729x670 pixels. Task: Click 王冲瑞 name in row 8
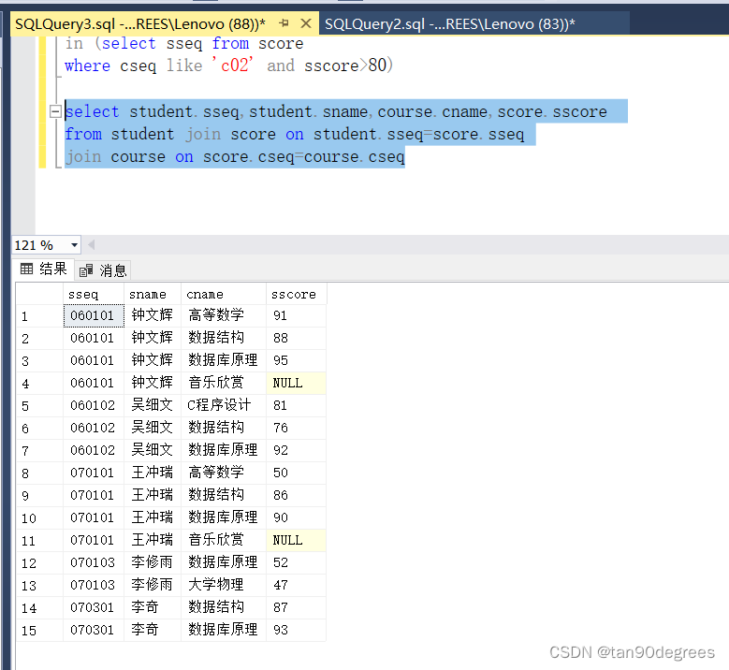153,473
